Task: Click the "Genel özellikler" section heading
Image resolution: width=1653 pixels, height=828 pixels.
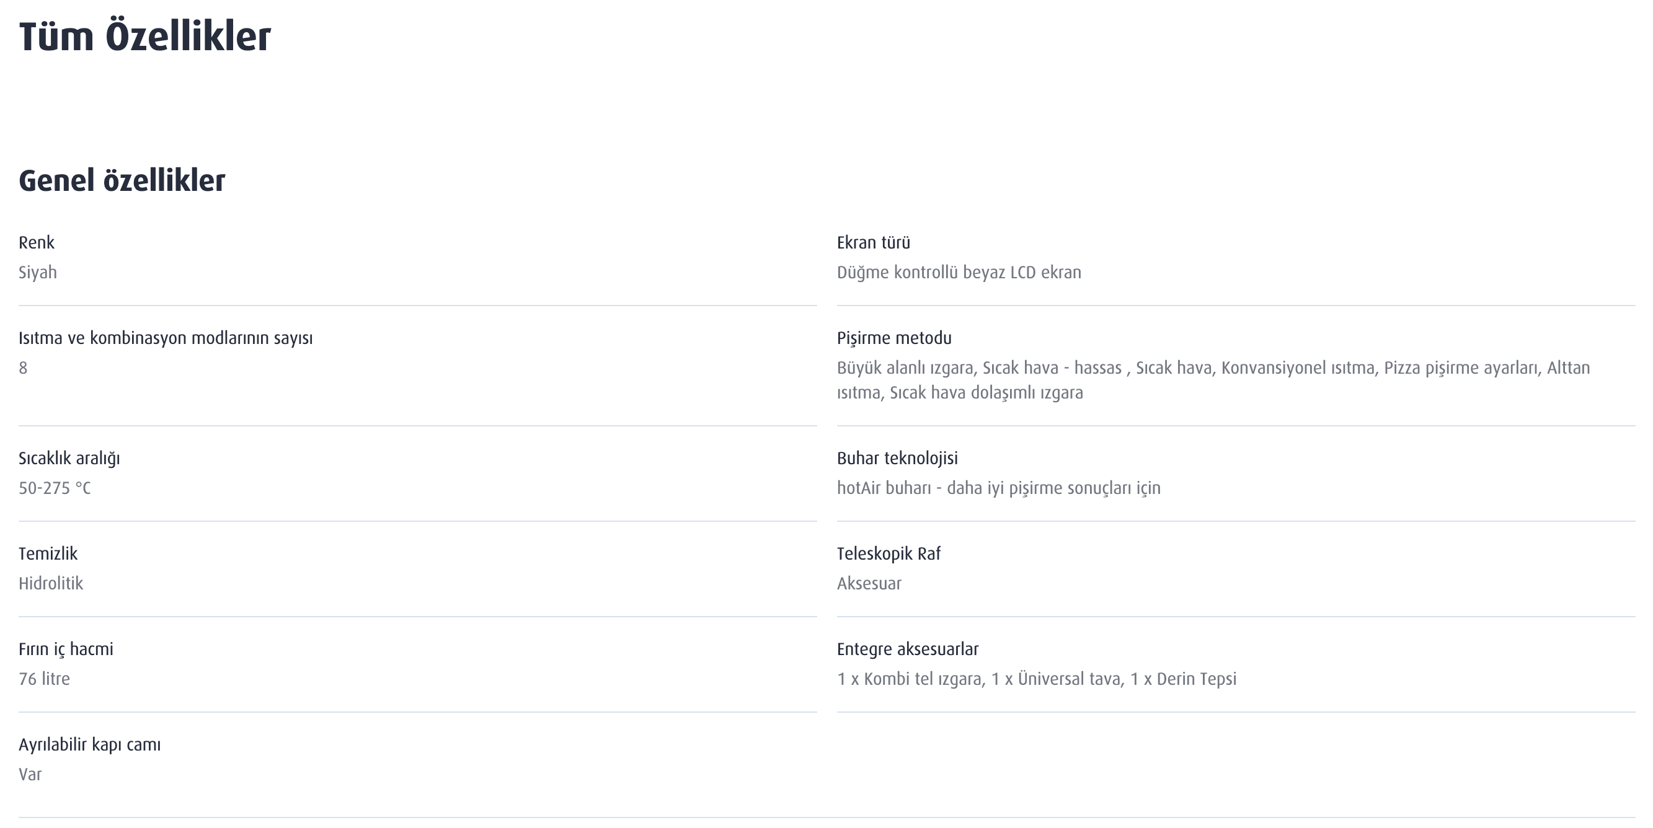Action: (x=122, y=180)
